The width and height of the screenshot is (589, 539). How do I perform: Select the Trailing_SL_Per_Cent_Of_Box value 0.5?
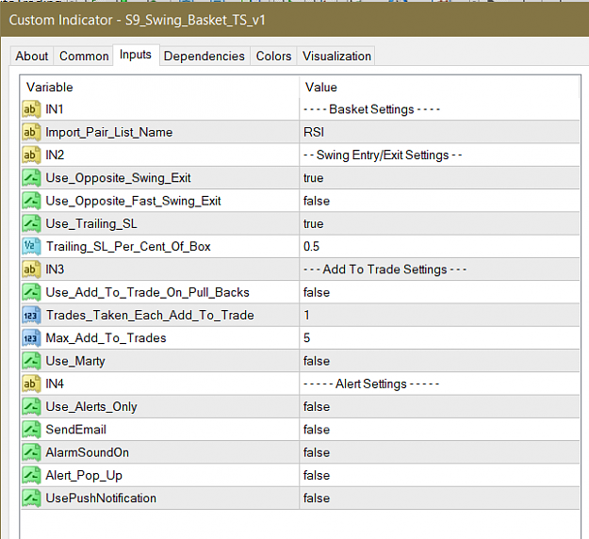(439, 246)
